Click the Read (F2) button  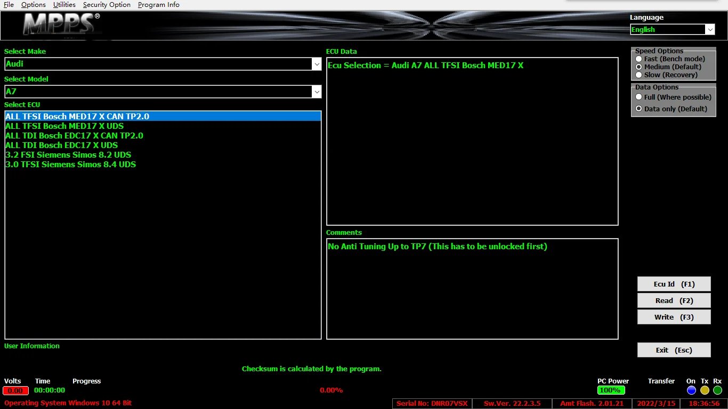click(674, 300)
